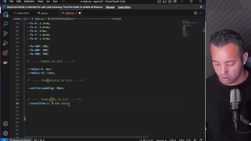
Task: Open the Edit menu
Action: (x=18, y=2)
